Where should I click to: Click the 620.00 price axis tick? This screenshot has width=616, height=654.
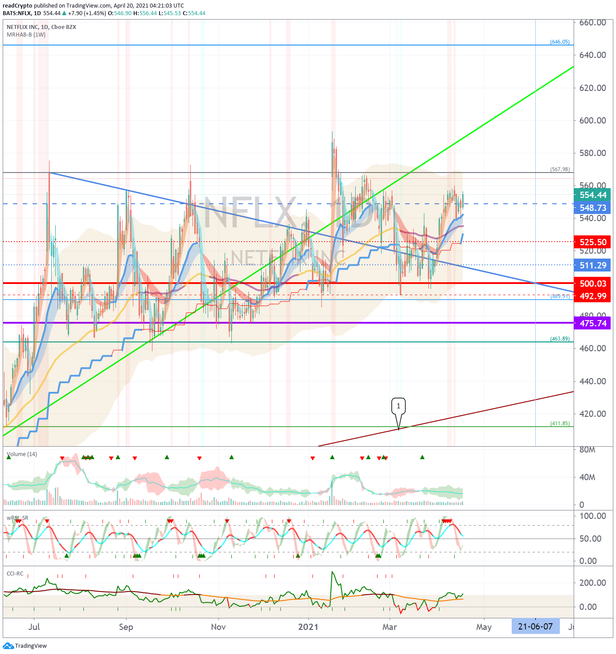coord(593,88)
